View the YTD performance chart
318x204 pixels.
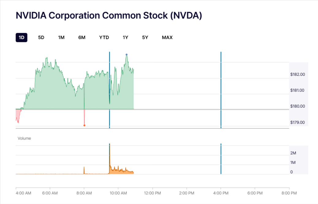(104, 37)
